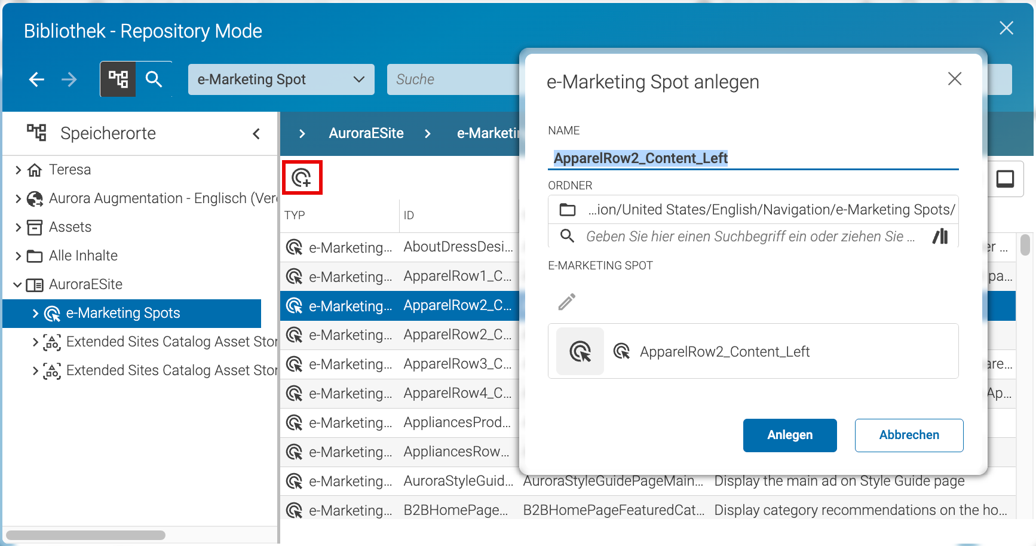Select Alle Inhalte in the tree
This screenshot has width=1036, height=546.
[83, 256]
